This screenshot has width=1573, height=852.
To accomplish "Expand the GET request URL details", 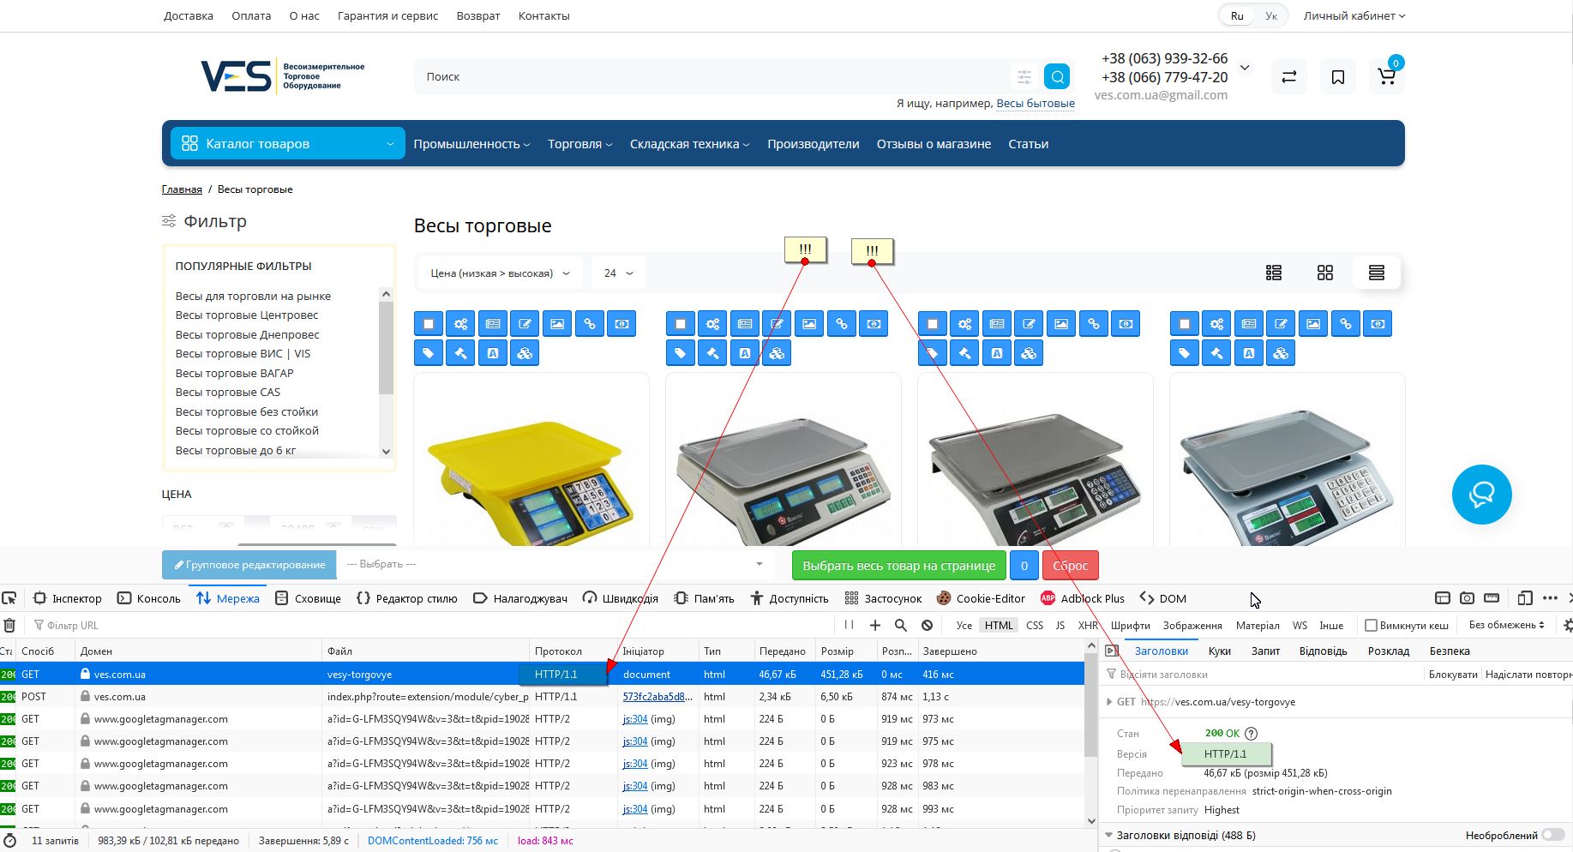I will pos(1111,702).
